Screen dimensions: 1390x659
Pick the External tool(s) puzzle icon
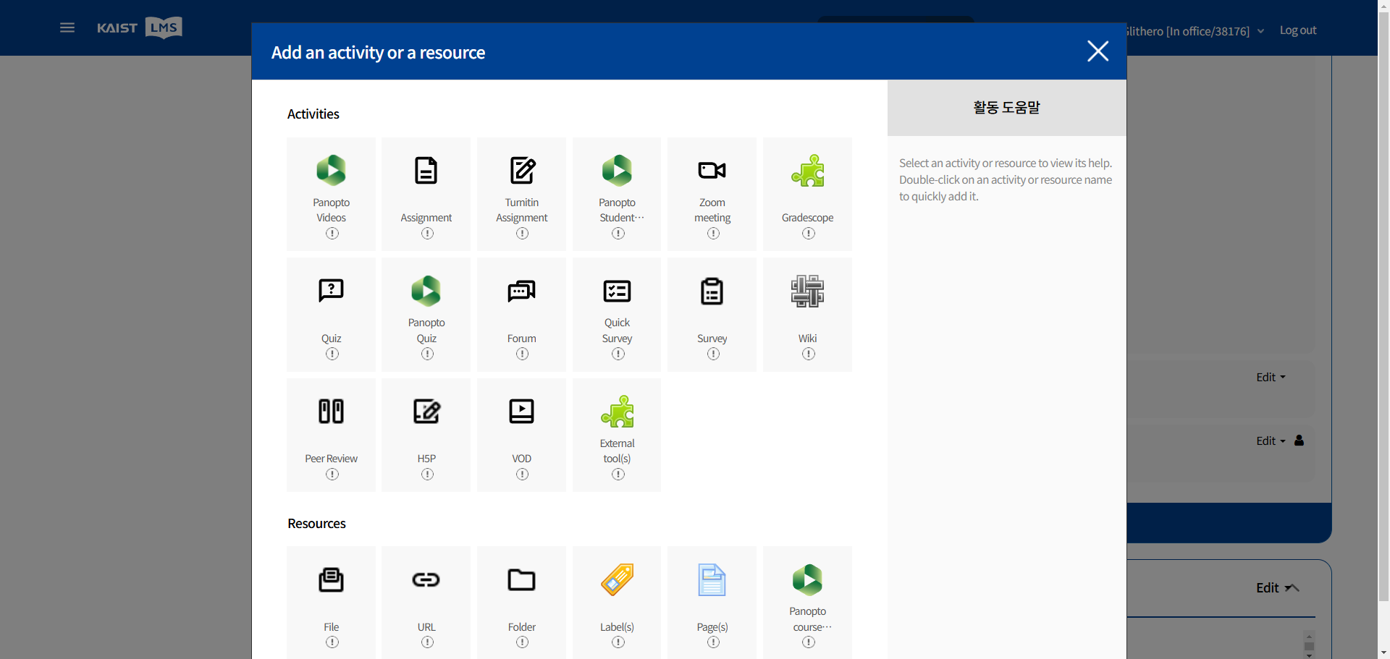click(618, 411)
